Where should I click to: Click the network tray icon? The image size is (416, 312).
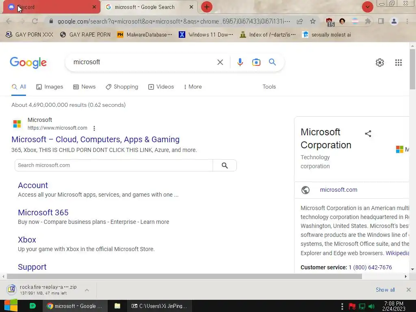362,306
